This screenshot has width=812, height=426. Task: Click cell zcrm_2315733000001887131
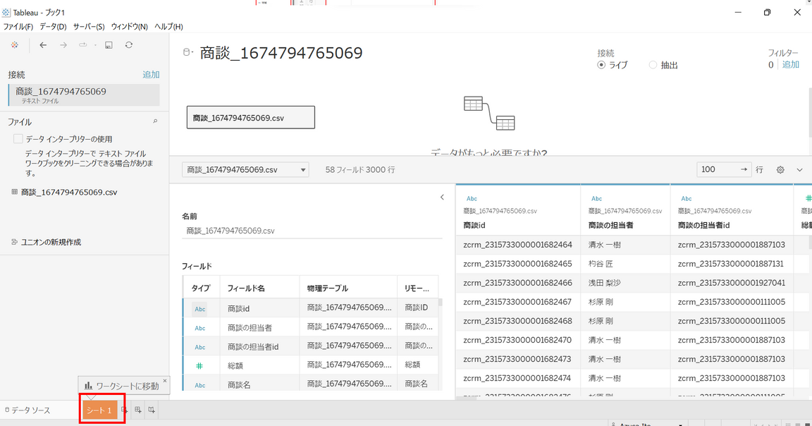coord(731,264)
